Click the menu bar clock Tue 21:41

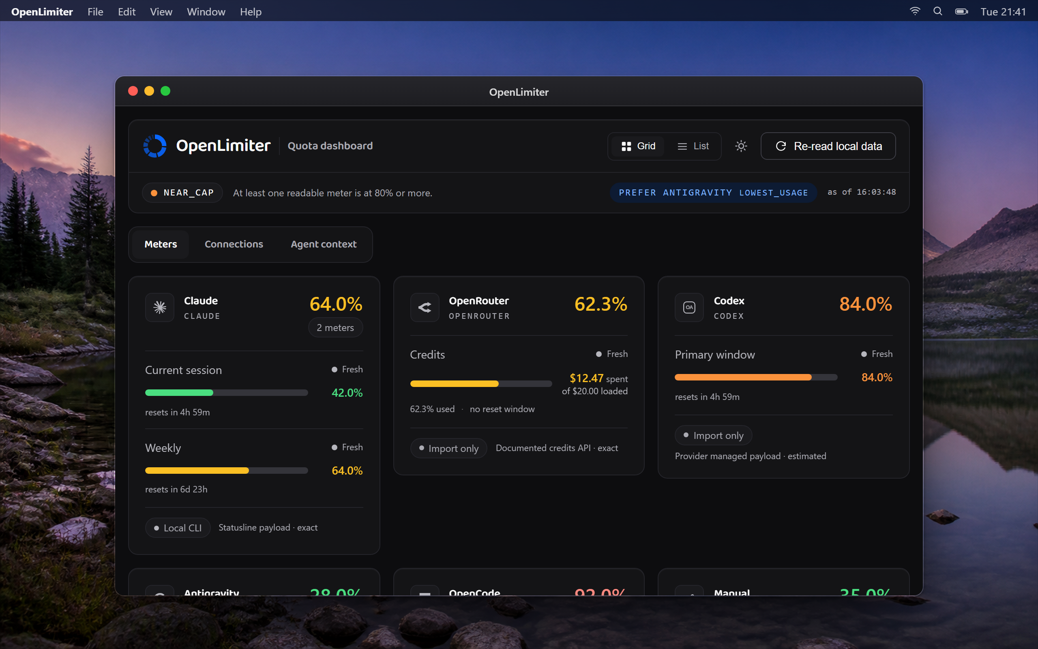1003,12
